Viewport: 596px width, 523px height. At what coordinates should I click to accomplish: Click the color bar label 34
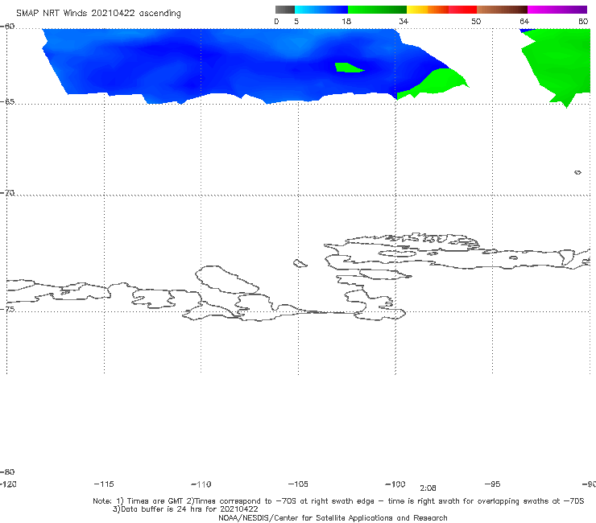coord(404,21)
